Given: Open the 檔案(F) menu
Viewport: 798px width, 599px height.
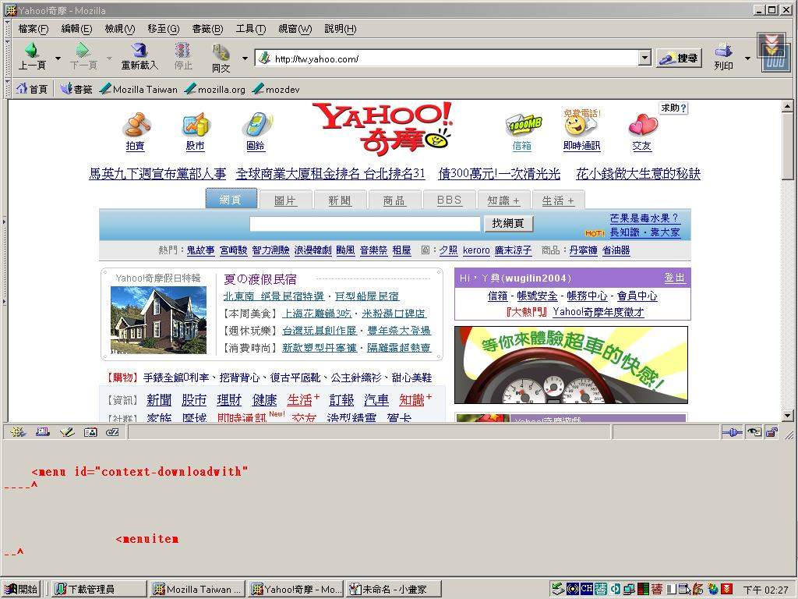Looking at the screenshot, I should point(33,29).
